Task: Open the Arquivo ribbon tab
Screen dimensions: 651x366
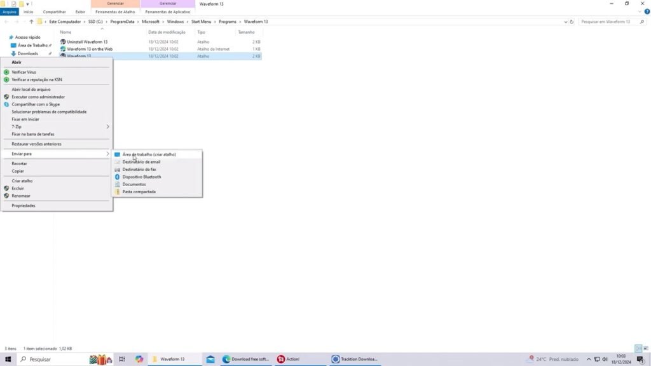Action: (9, 12)
